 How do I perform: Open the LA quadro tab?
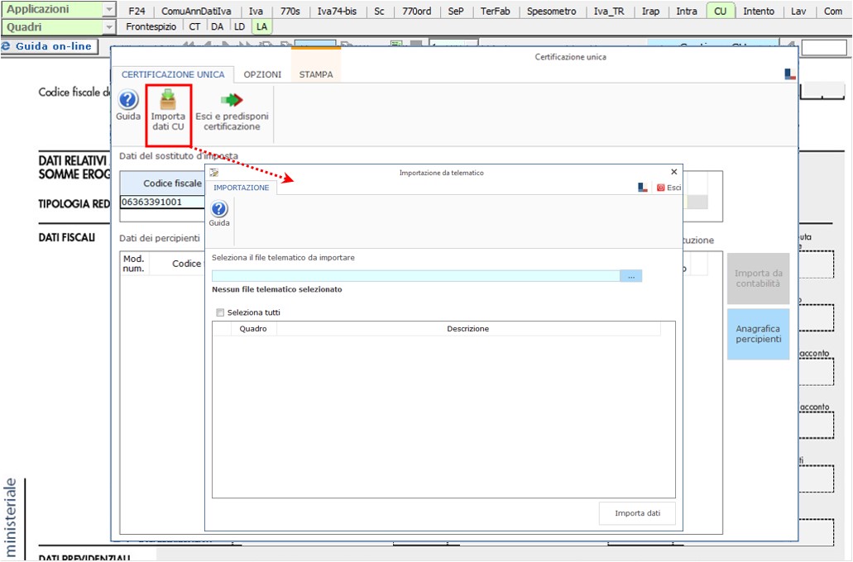[x=262, y=26]
